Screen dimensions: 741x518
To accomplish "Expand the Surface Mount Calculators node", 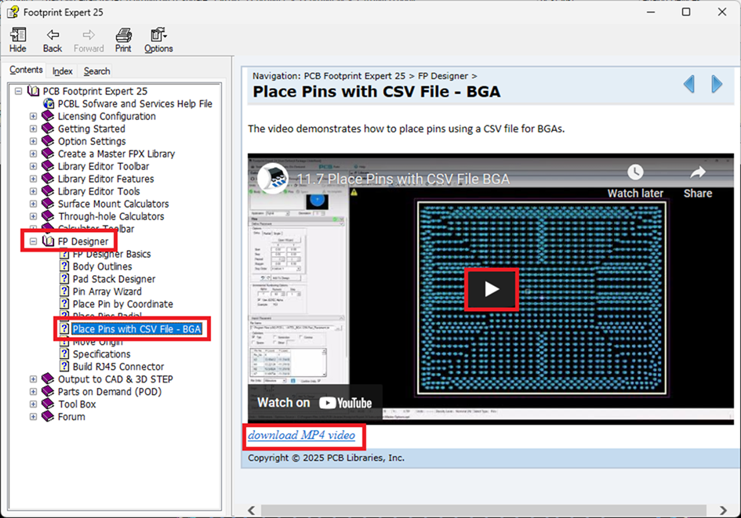I will 34,204.
